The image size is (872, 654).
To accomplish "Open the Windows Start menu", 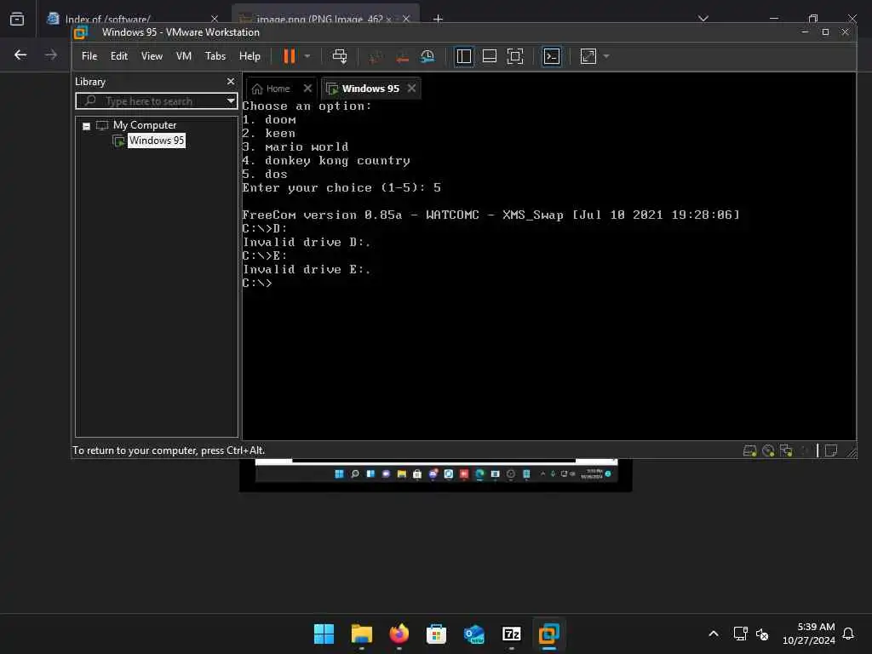I will click(x=324, y=634).
